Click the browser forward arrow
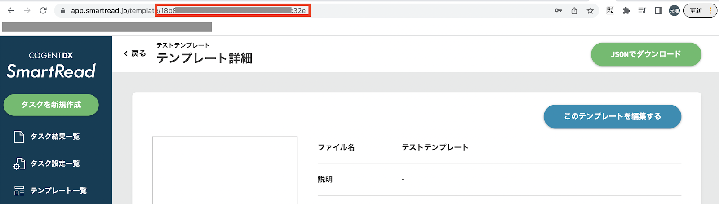719x204 pixels. (27, 10)
